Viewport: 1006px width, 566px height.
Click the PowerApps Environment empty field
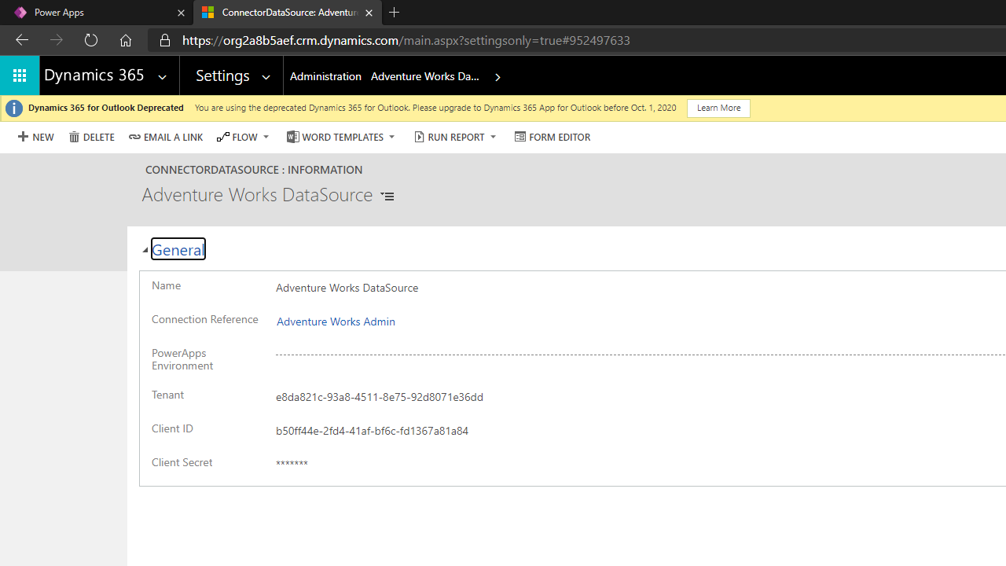click(x=641, y=355)
